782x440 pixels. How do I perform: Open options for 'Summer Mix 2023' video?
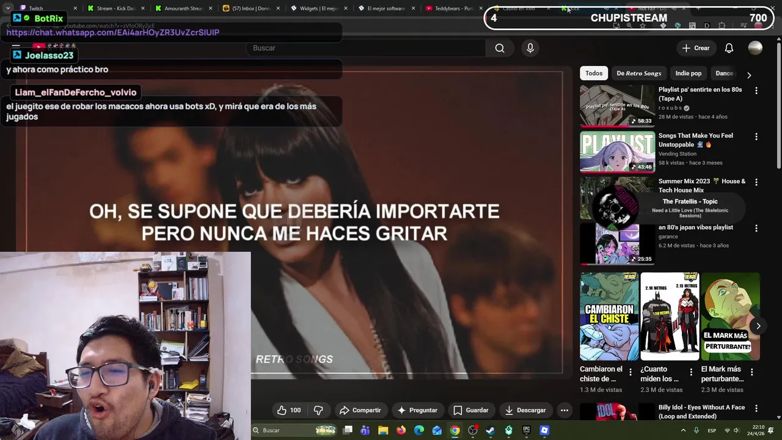point(756,182)
